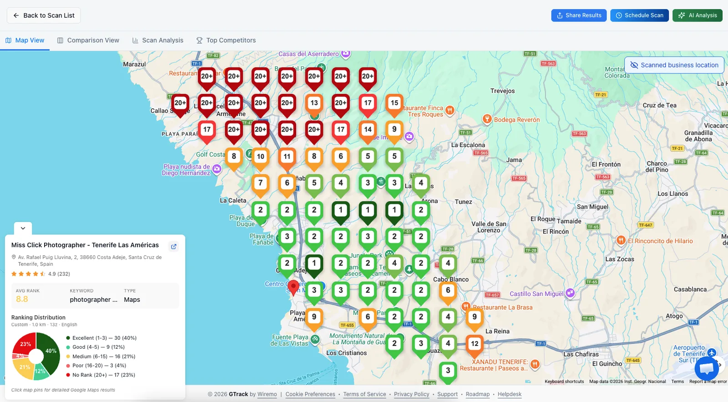The height and width of the screenshot is (402, 728).
Task: Select the Map View tab
Action: point(25,41)
